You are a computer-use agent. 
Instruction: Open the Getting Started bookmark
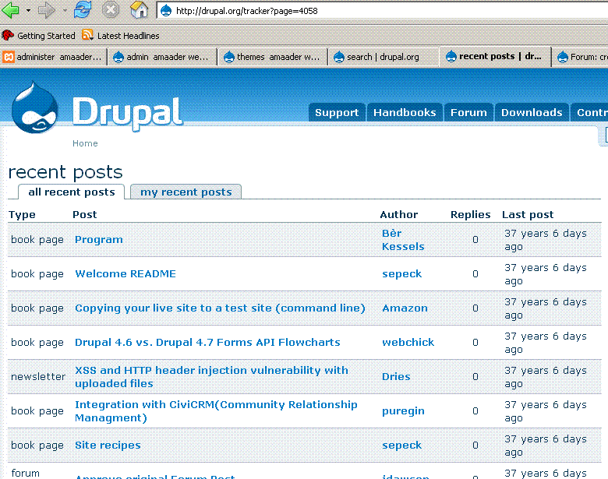[38, 36]
